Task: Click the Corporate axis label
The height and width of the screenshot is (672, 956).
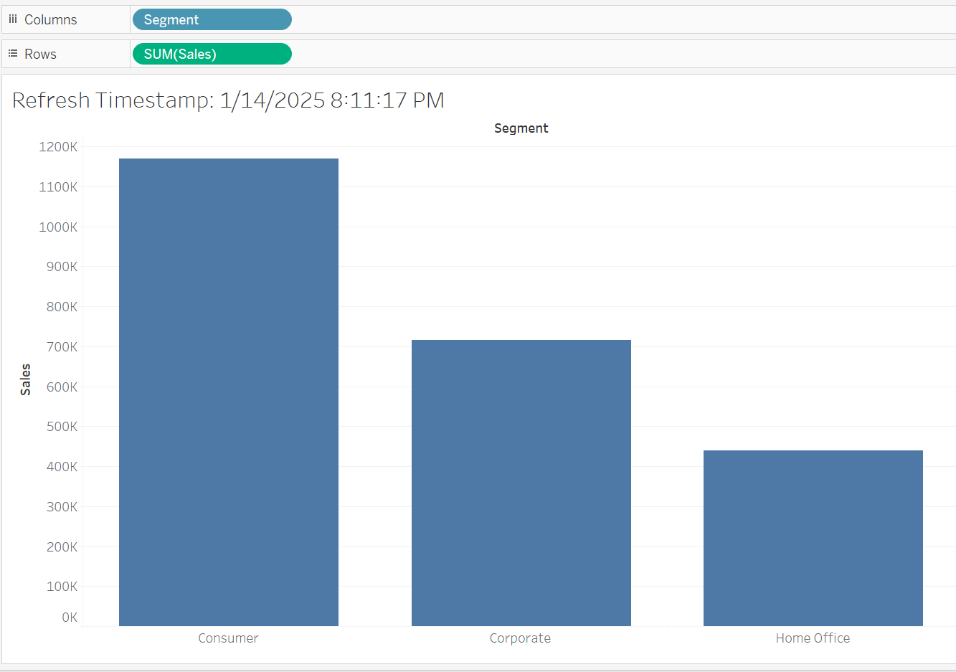Action: (x=520, y=638)
